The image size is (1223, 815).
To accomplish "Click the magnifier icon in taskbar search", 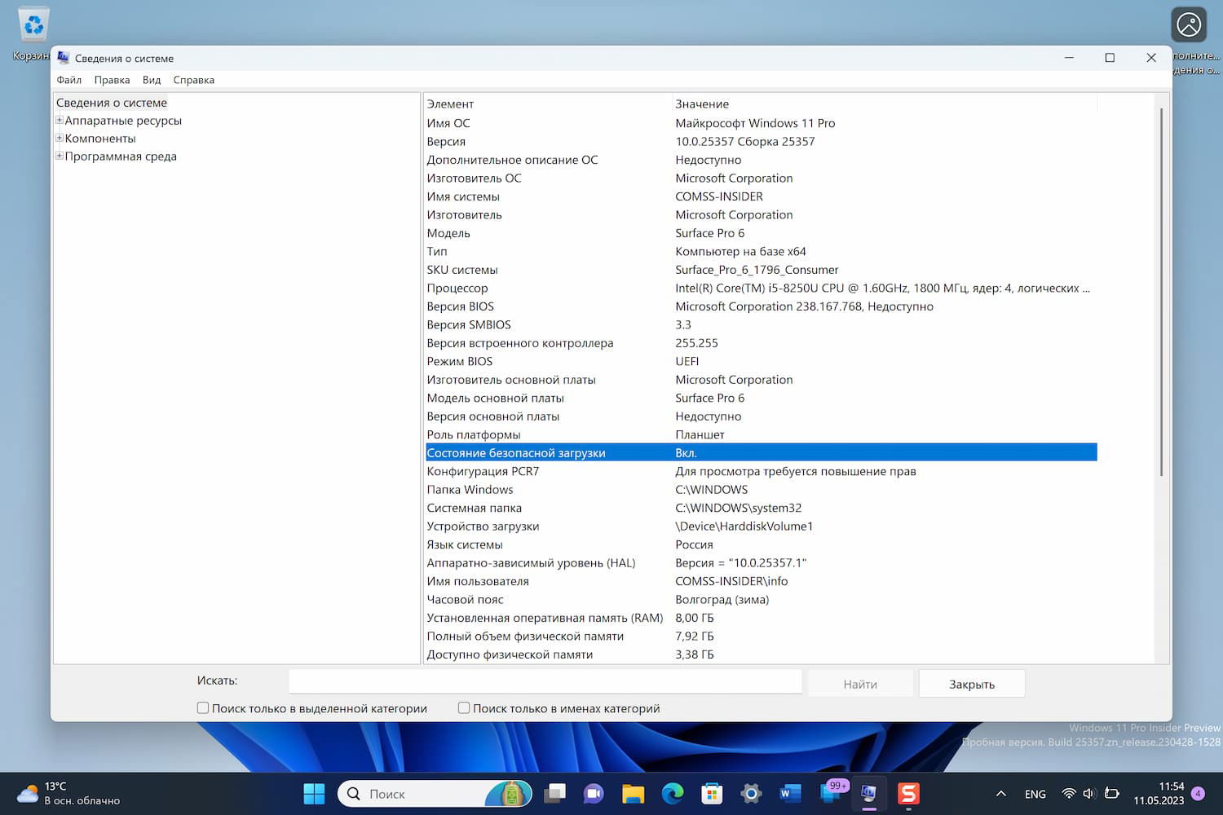I will 354,794.
